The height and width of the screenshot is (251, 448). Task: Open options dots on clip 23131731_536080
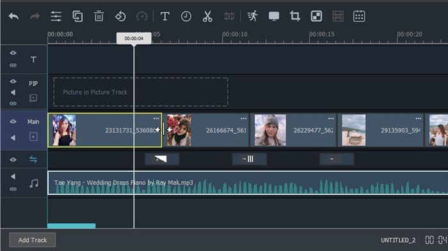(156, 118)
